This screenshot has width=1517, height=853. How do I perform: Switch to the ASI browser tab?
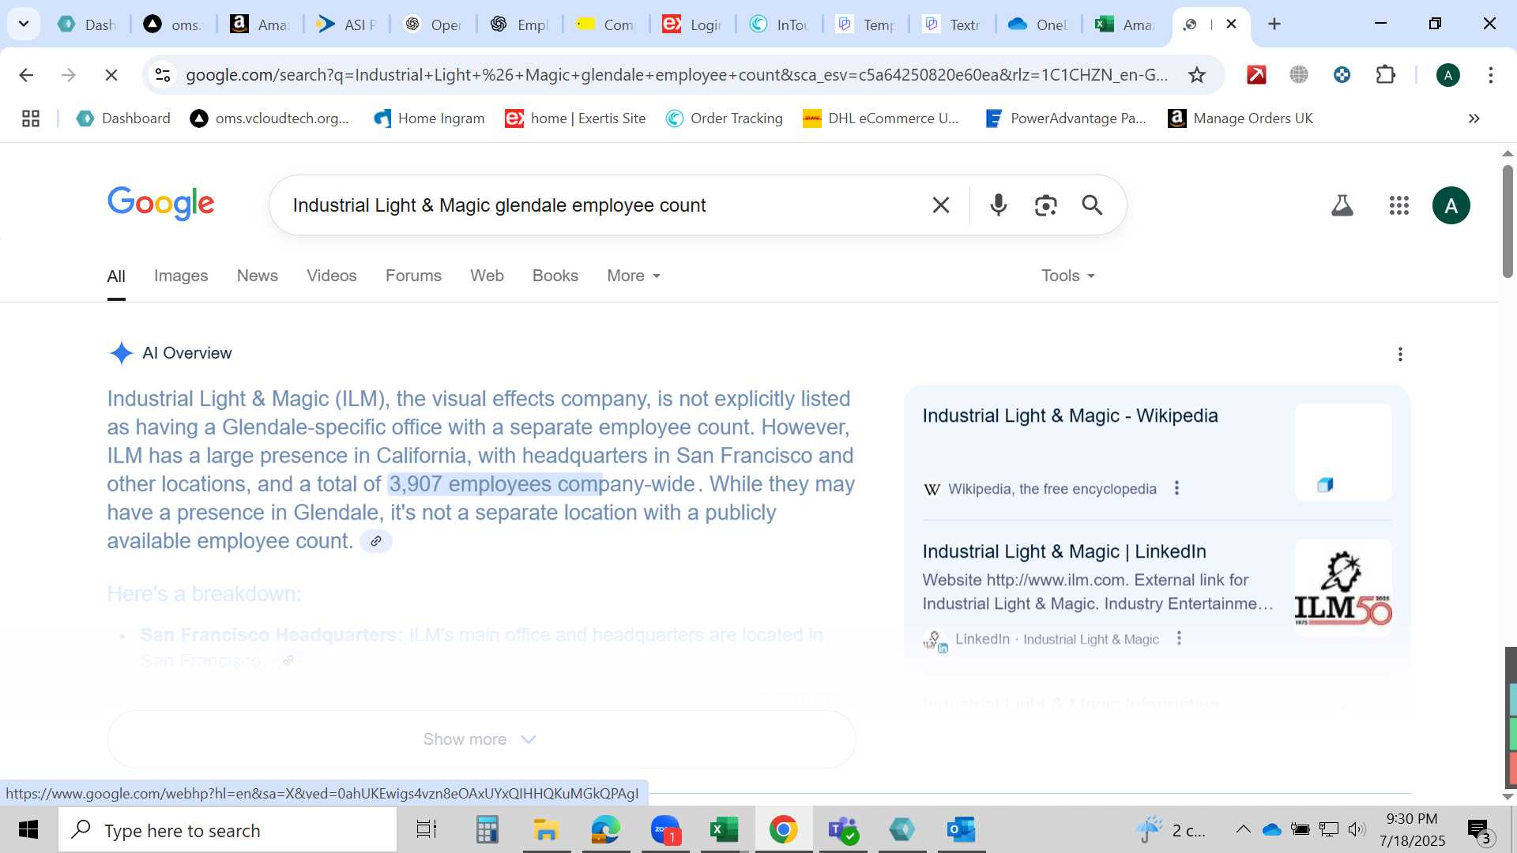pyautogui.click(x=345, y=24)
